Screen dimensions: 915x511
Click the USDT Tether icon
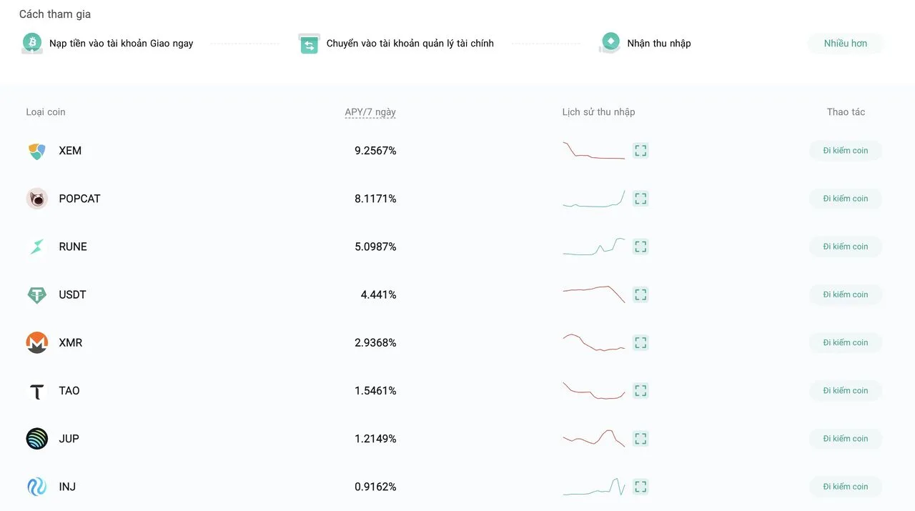coord(37,294)
